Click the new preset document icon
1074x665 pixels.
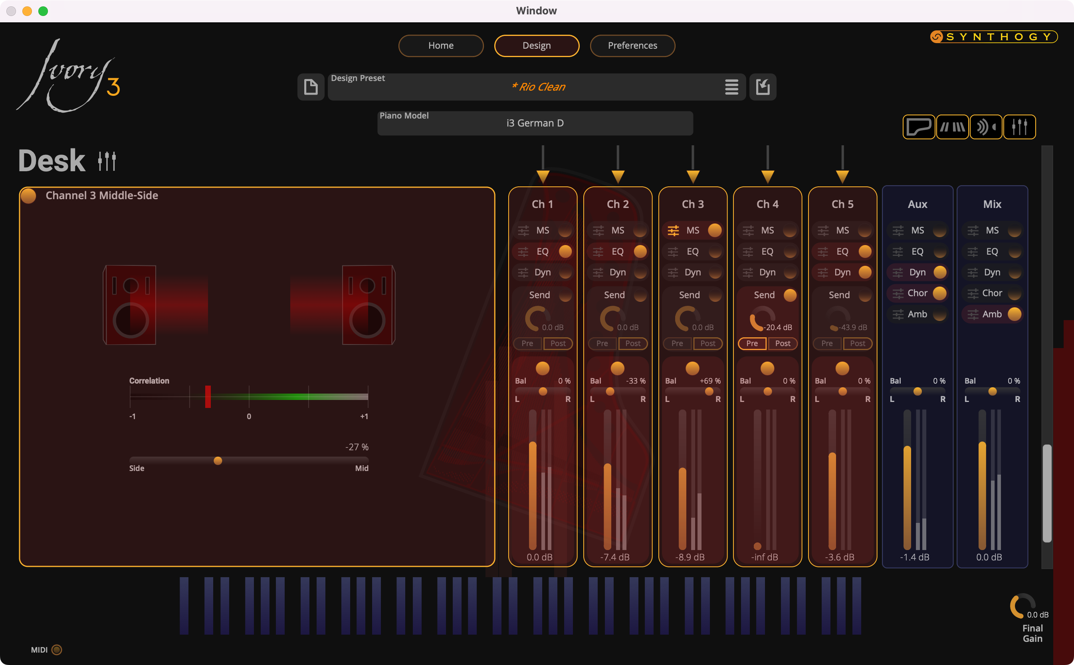311,87
